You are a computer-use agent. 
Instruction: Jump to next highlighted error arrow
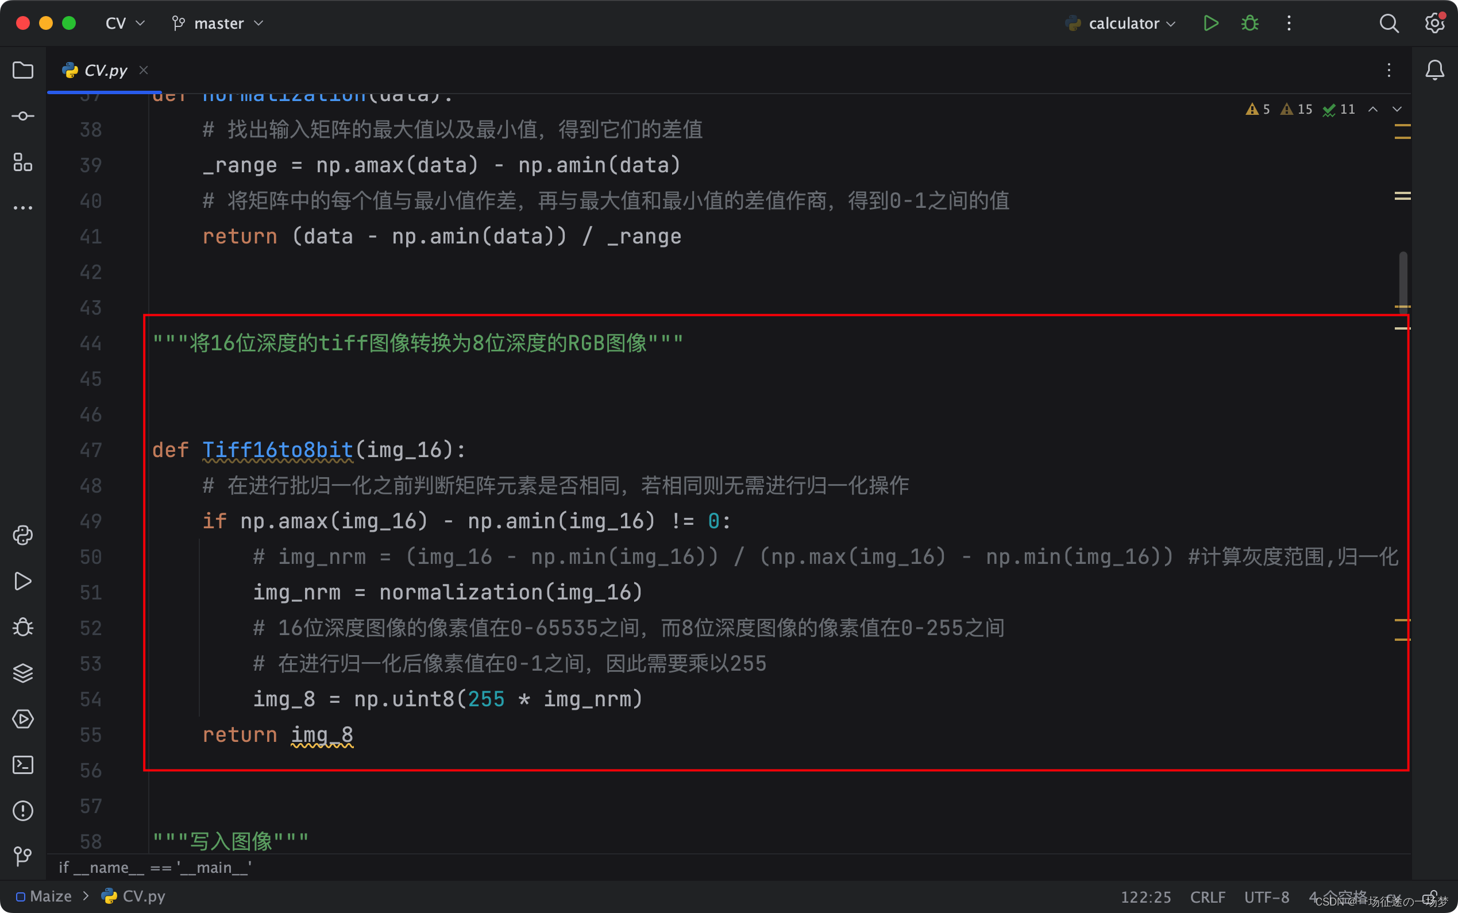click(x=1397, y=109)
